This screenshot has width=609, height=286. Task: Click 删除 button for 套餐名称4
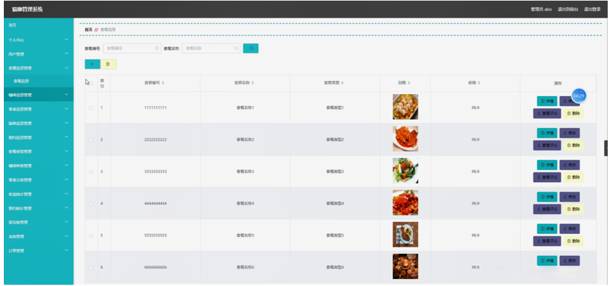click(573, 209)
